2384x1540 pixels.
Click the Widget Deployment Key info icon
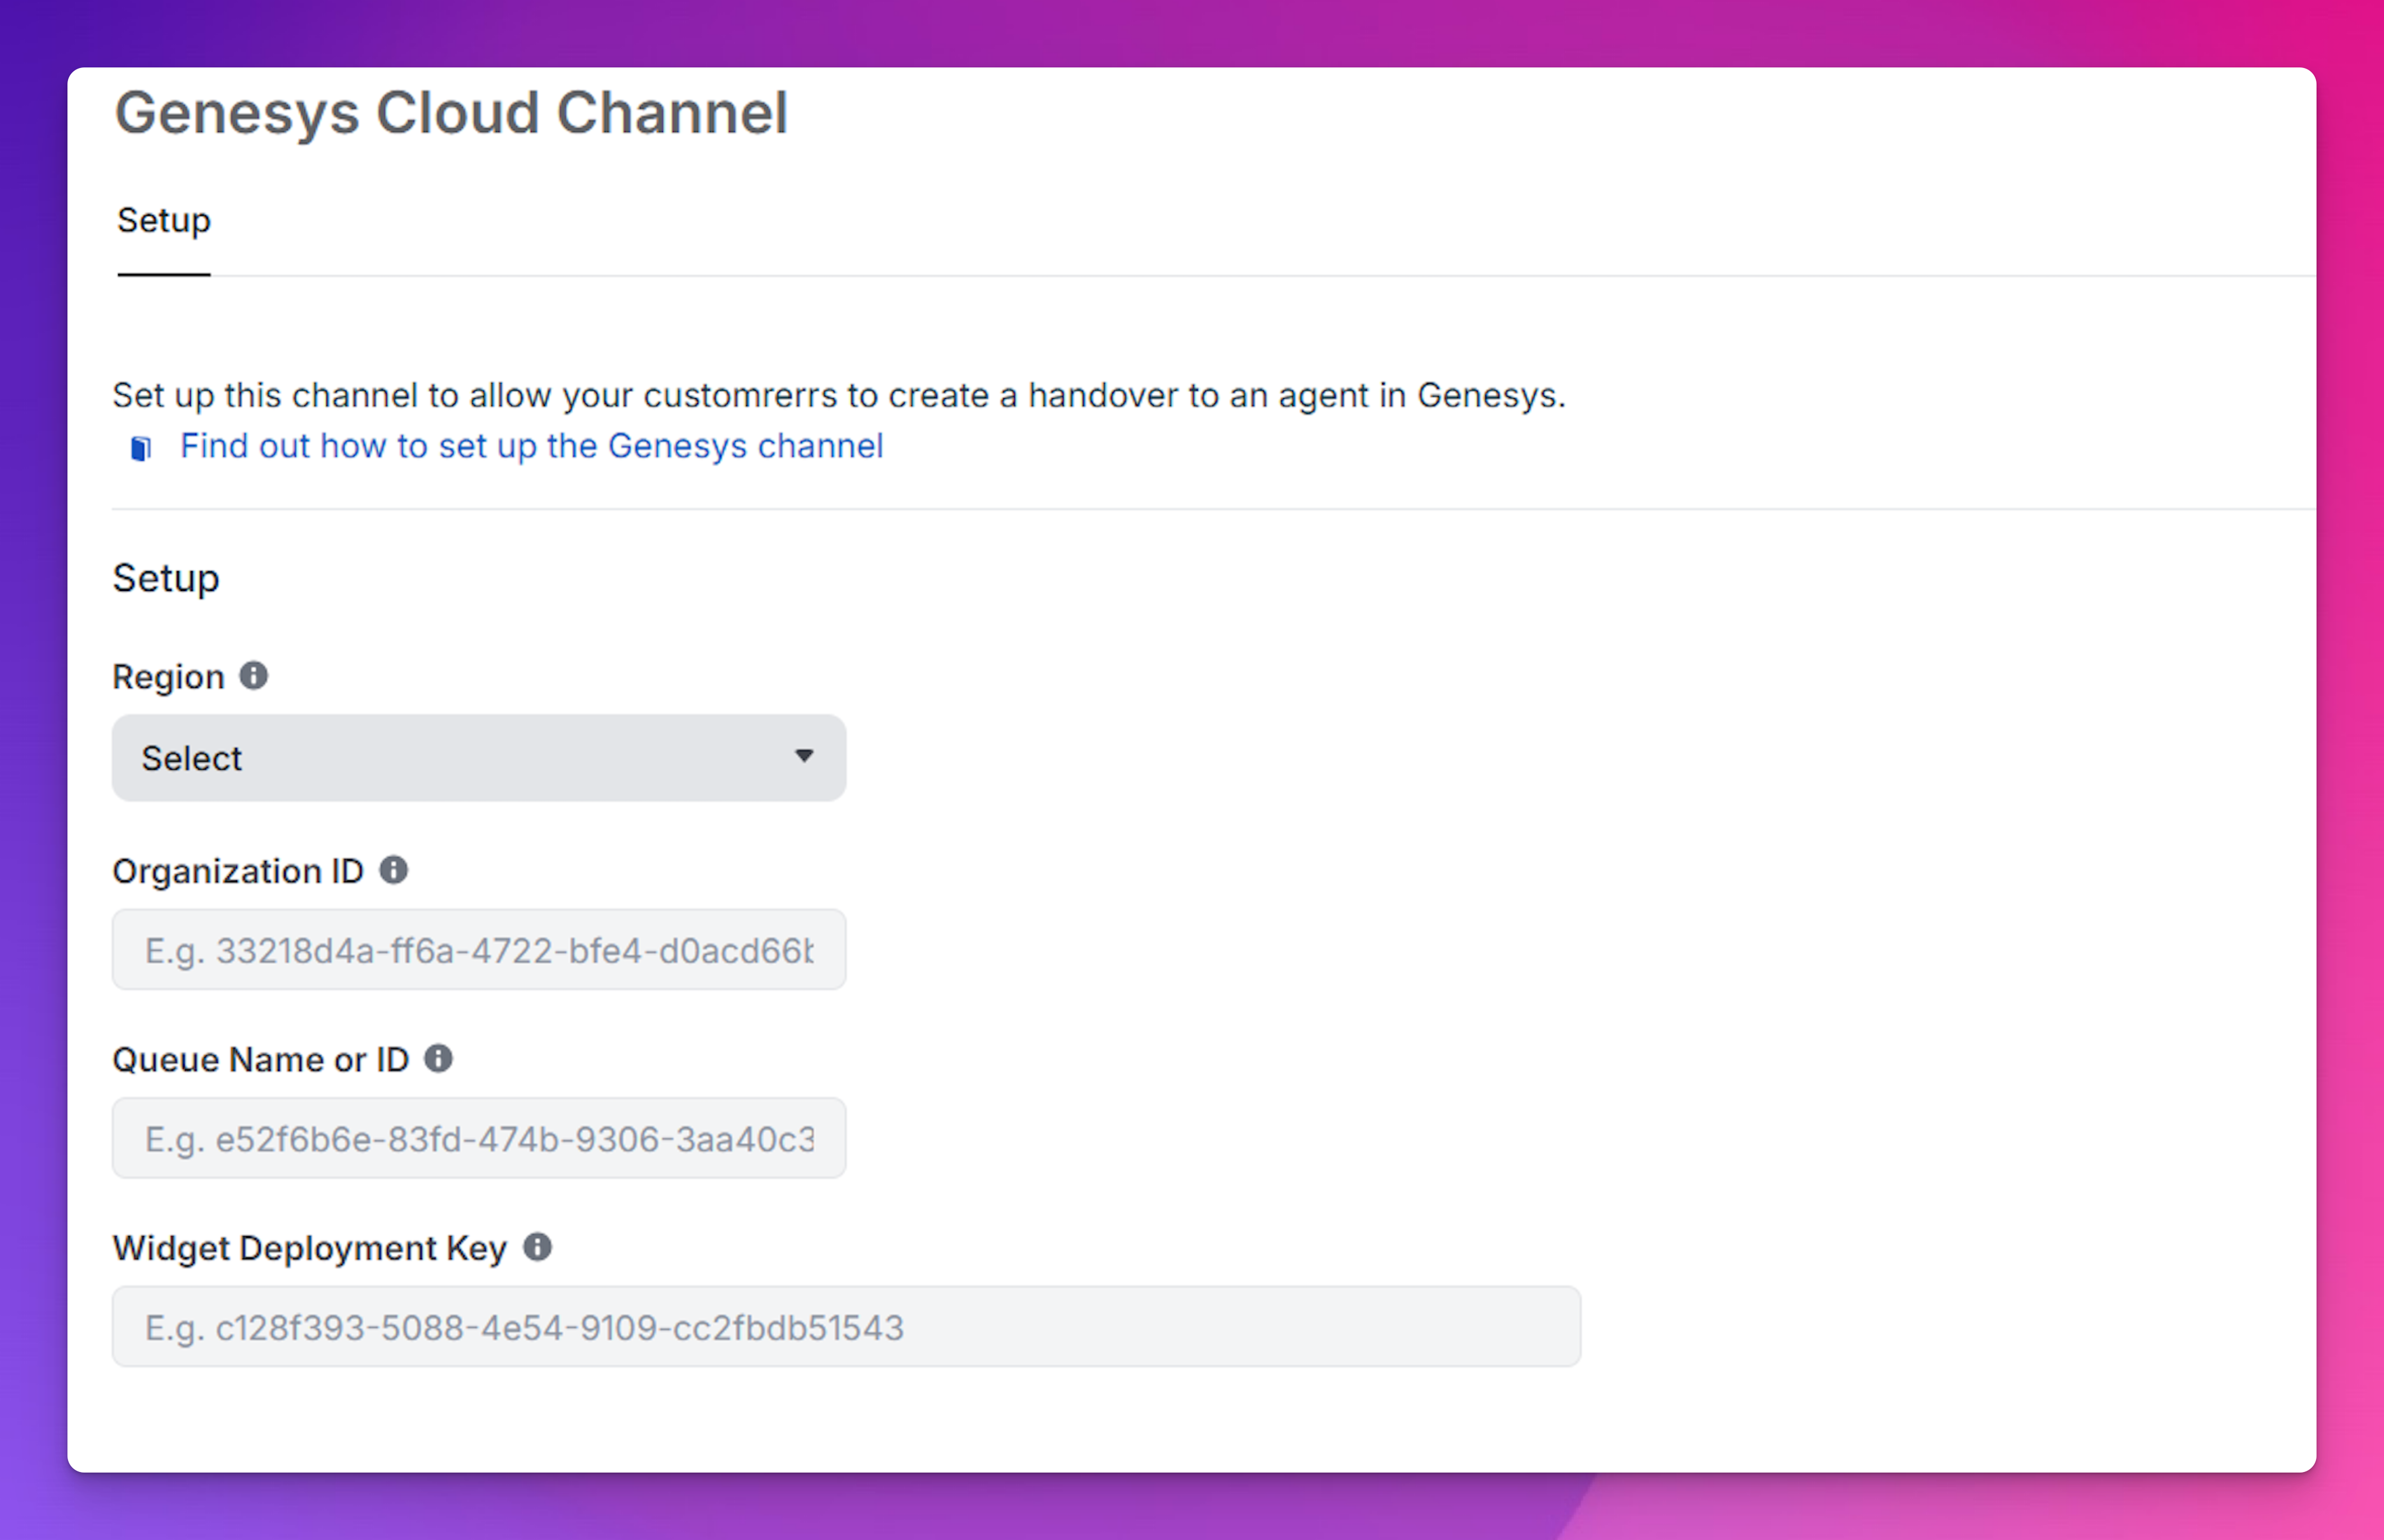click(x=537, y=1247)
